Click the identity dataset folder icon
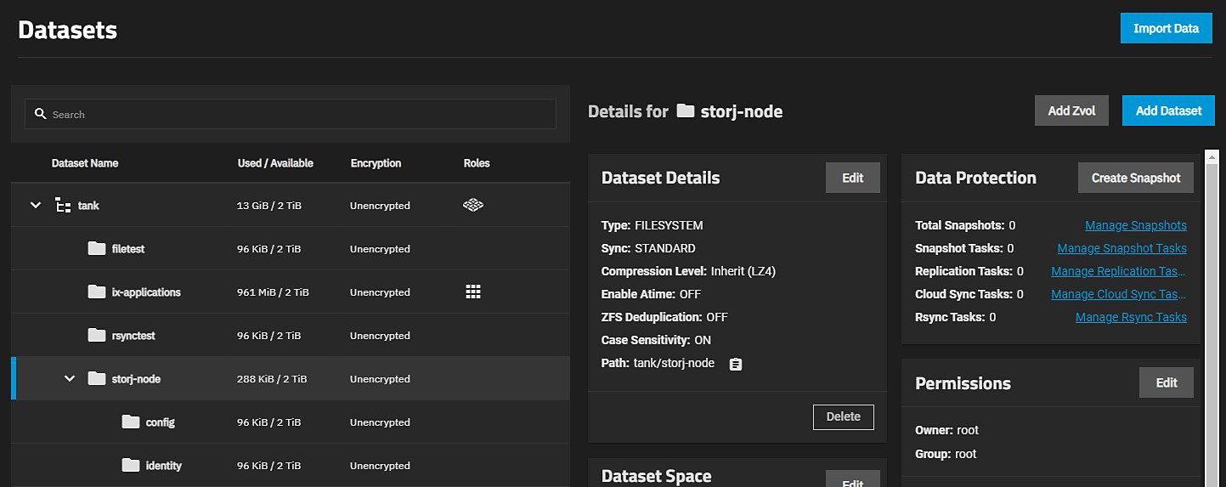 [130, 465]
